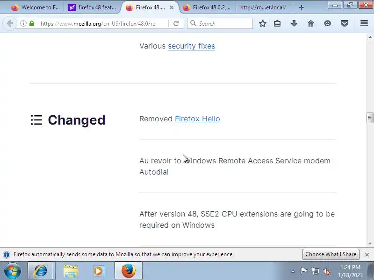Click the Choose What I Share button
The height and width of the screenshot is (280, 374).
coord(331,254)
